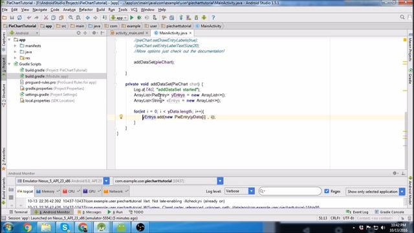Open the Terminal tool window
Viewport: 414px width, 233px height.
[x=18, y=212]
